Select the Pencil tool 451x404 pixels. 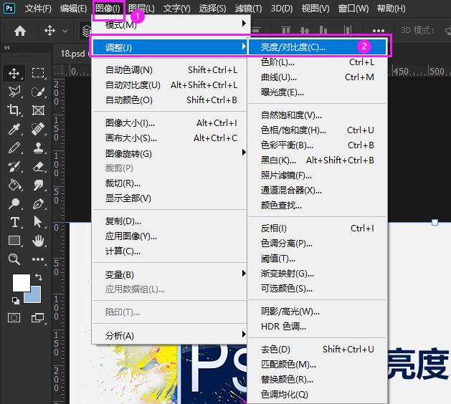point(14,148)
